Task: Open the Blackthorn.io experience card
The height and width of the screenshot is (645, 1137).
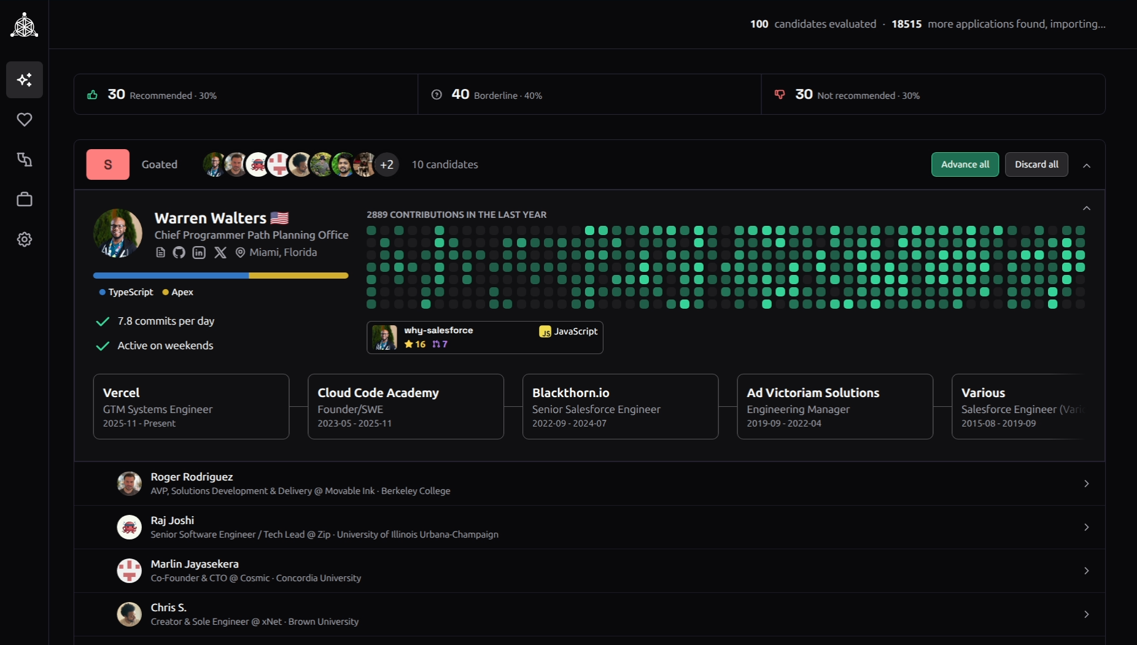Action: click(621, 407)
